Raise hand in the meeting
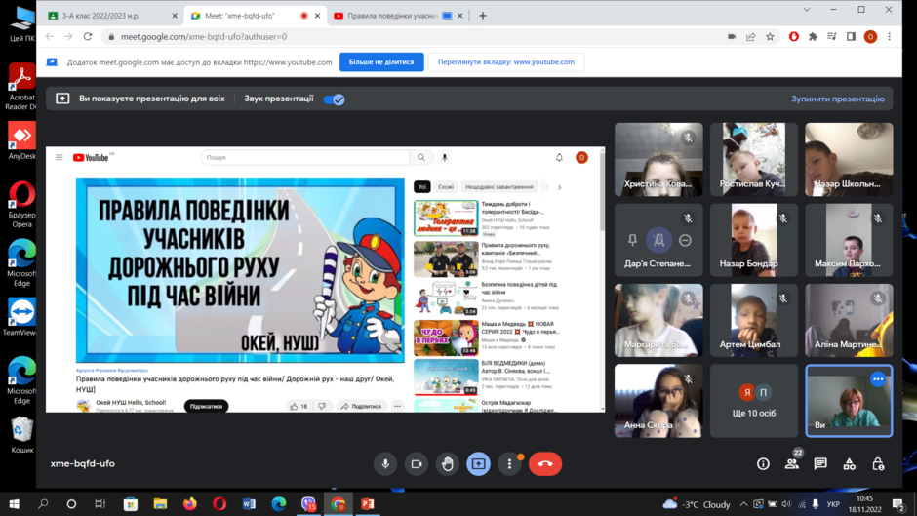 pos(448,464)
